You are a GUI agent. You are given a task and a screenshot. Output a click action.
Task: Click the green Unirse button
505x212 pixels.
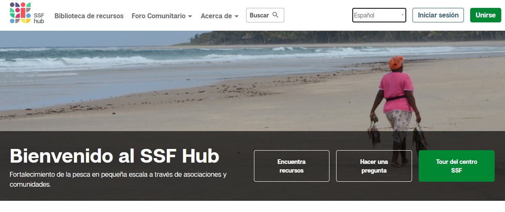click(485, 15)
